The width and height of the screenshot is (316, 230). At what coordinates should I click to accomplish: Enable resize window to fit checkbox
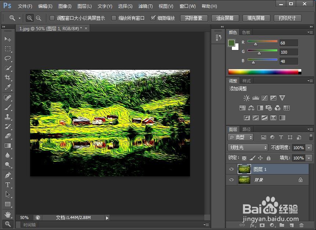pyautogui.click(x=52, y=18)
